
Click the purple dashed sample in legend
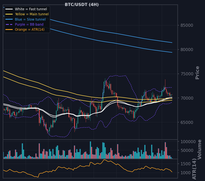tap(9, 25)
